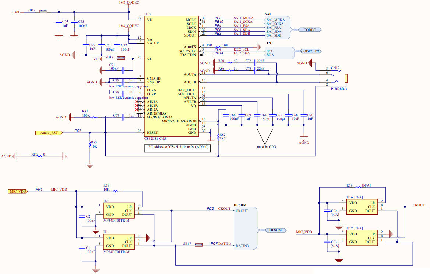Select the I2C bus block header
The width and height of the screenshot is (430, 274).
click(270, 43)
